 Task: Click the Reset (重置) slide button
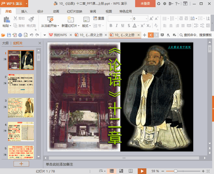point(99,18)
